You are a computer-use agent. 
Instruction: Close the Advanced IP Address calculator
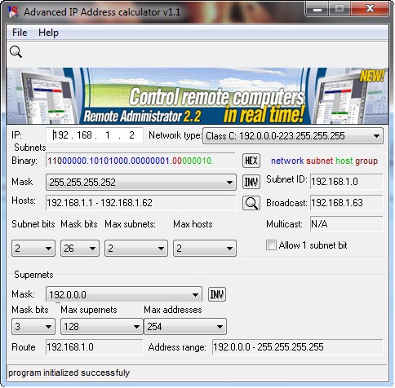tap(370, 9)
